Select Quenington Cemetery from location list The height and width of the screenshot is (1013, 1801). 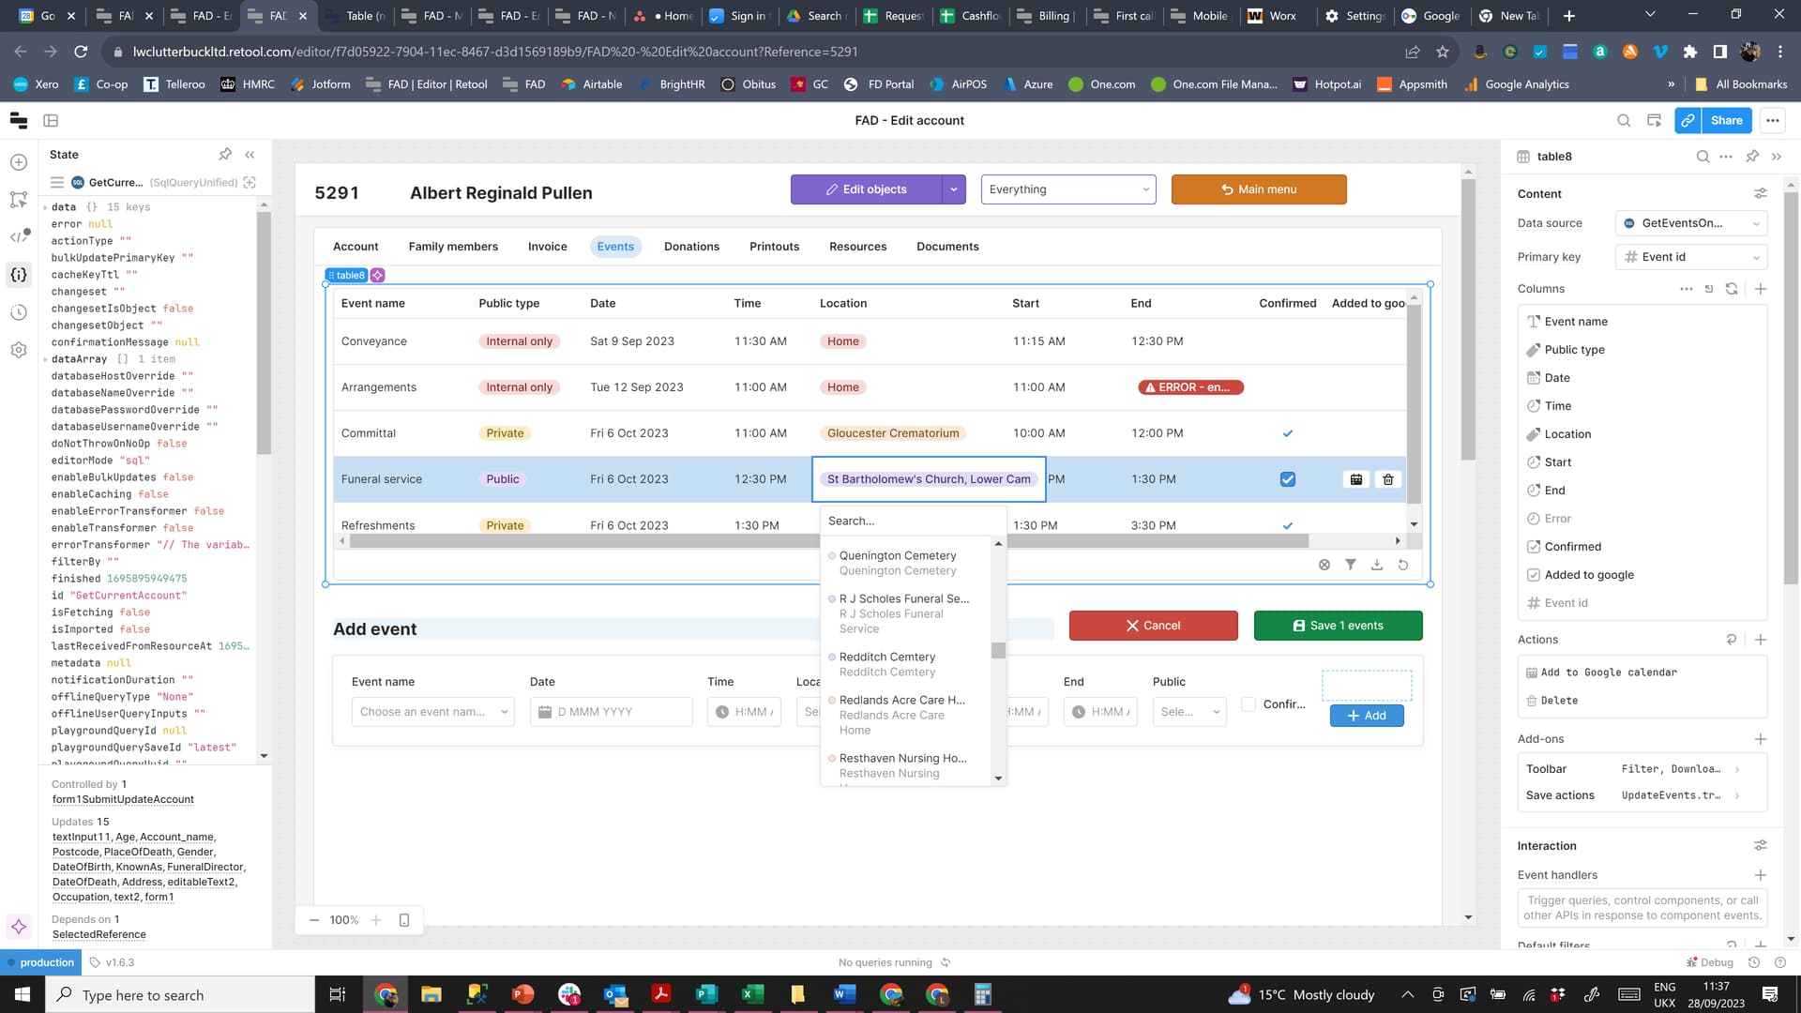(905, 564)
